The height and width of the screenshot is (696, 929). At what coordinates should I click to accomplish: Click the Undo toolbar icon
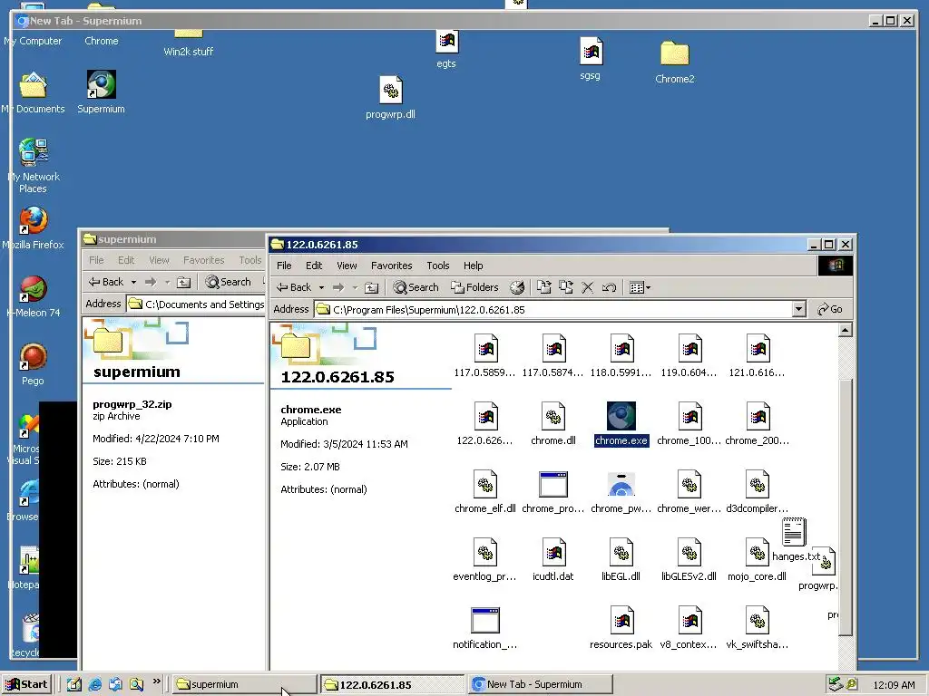click(x=609, y=287)
